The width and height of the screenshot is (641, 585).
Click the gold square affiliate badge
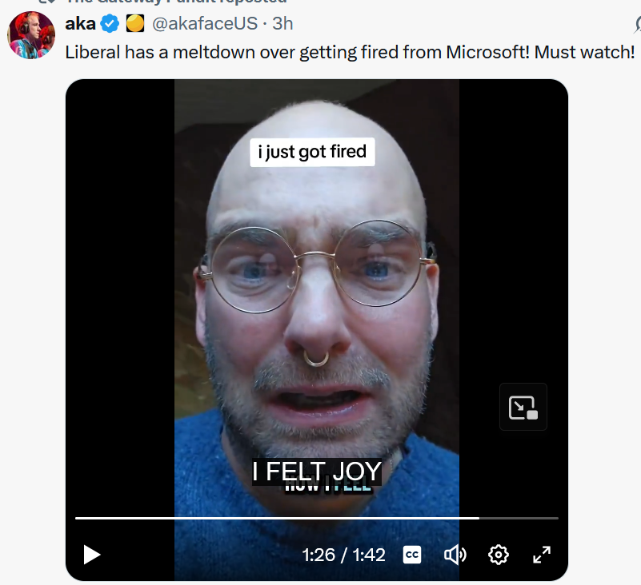pos(135,24)
